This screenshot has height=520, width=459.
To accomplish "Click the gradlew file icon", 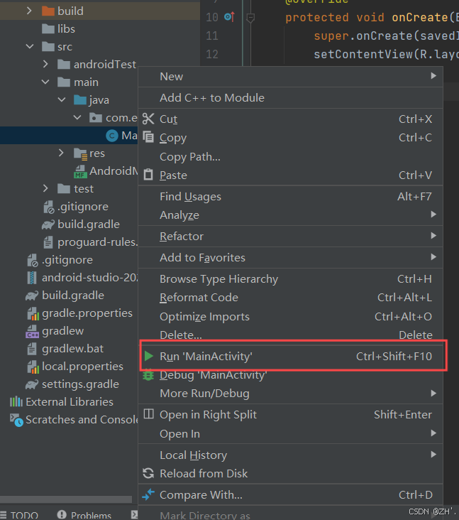I will tap(33, 331).
